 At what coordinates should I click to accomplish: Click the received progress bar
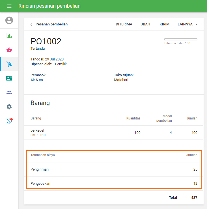181,39
